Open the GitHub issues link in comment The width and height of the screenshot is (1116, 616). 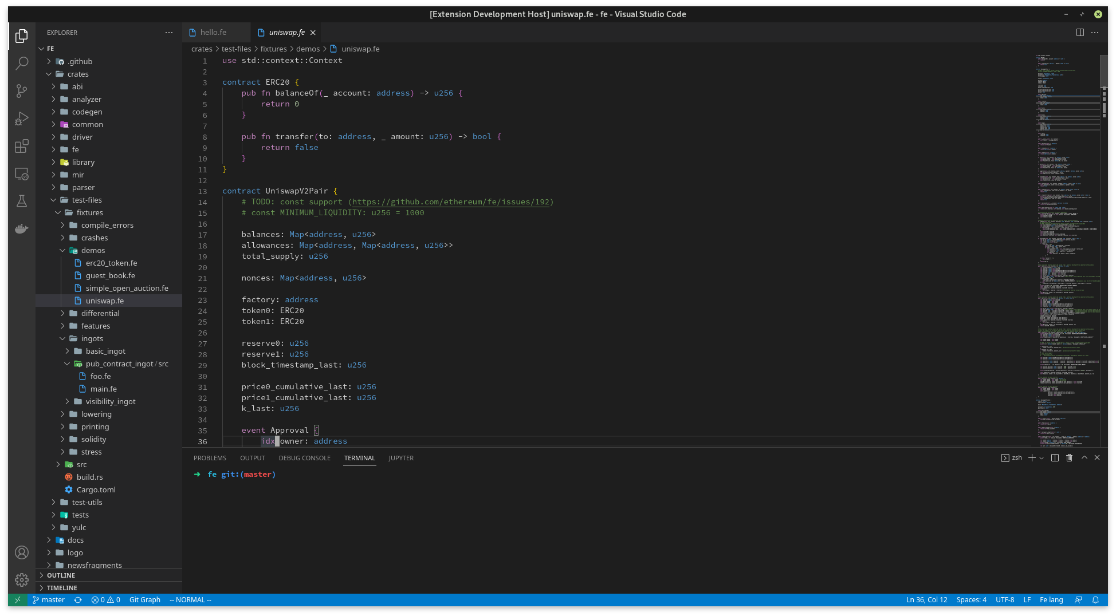tap(451, 202)
